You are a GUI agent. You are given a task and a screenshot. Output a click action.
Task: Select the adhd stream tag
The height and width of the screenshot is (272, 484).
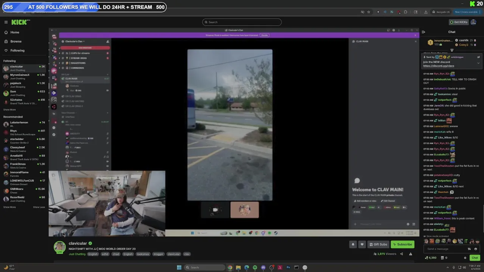105,254
